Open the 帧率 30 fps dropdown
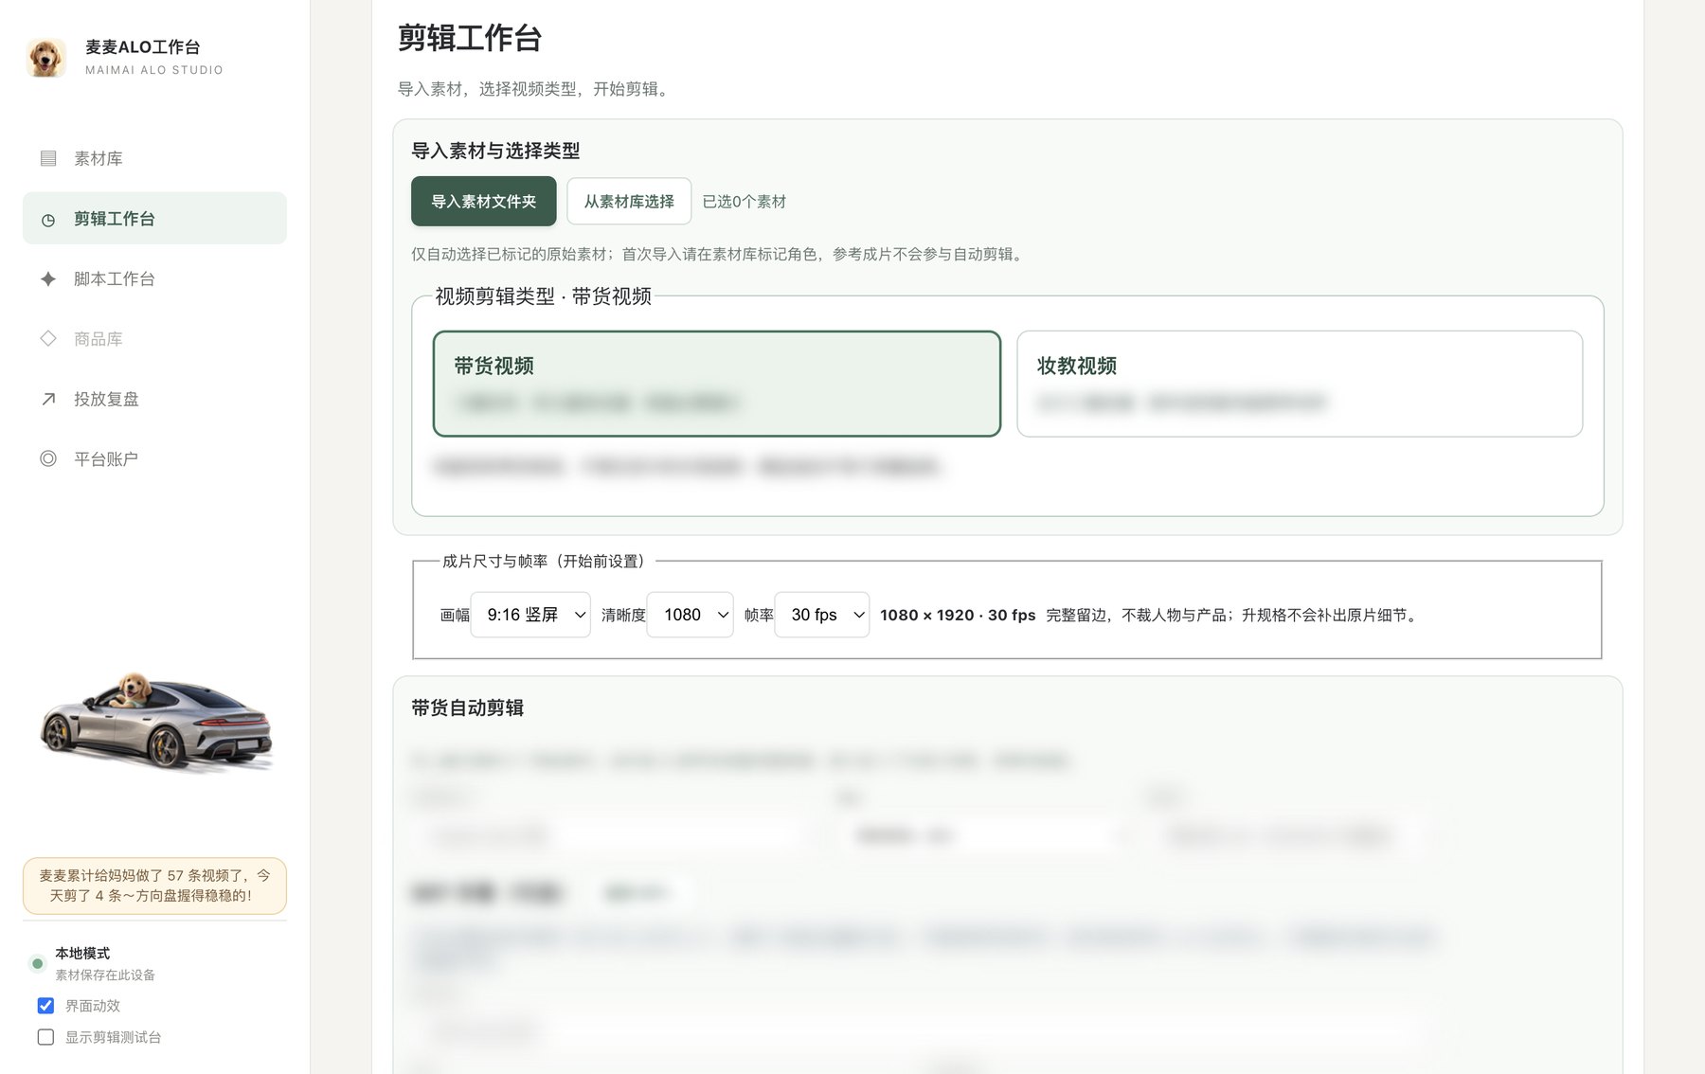Screen dimensions: 1705x1074 (x=822, y=615)
